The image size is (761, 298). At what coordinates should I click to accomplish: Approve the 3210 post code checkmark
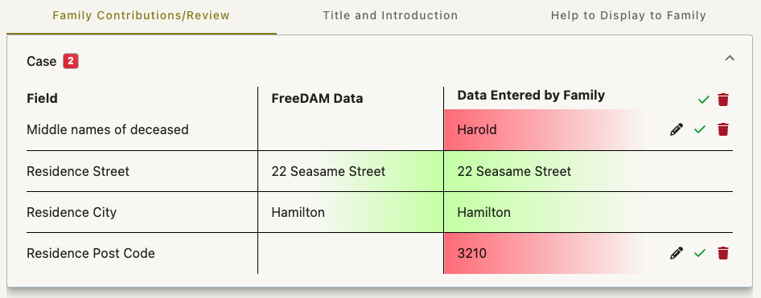pyautogui.click(x=699, y=253)
